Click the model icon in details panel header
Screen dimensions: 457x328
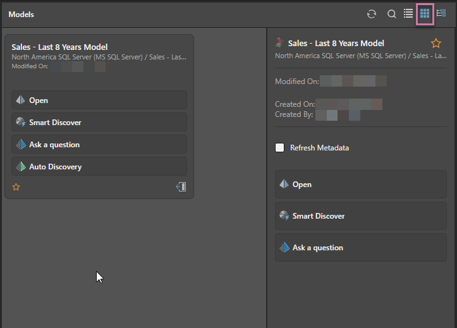280,43
